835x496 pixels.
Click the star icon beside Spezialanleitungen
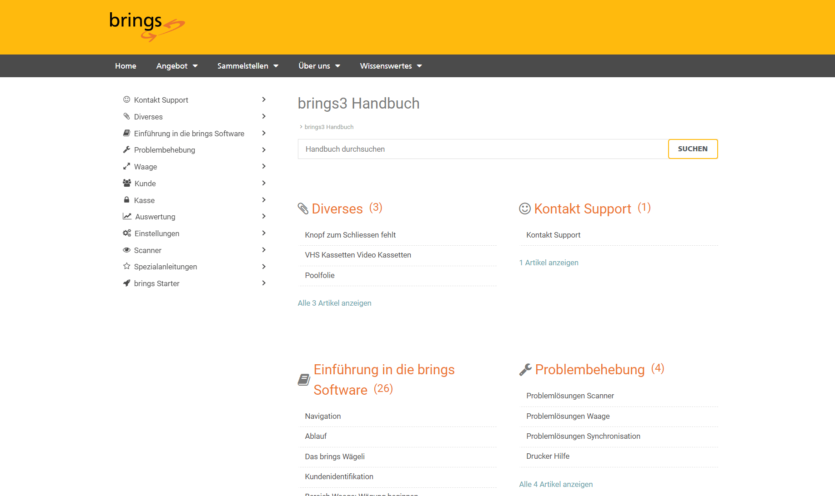point(126,266)
